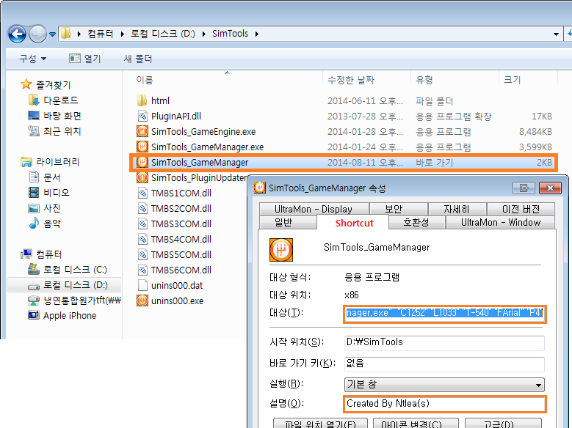
Task: Switch to the 일반 tab
Action: tap(287, 222)
